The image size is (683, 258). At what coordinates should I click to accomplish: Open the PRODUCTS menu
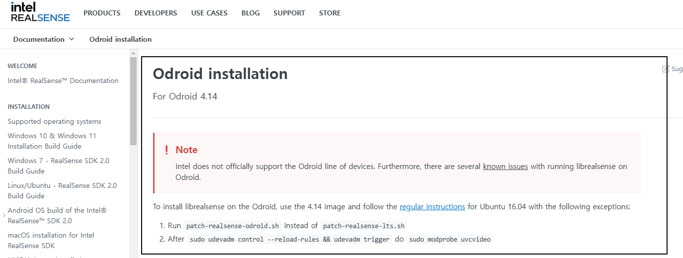[102, 13]
